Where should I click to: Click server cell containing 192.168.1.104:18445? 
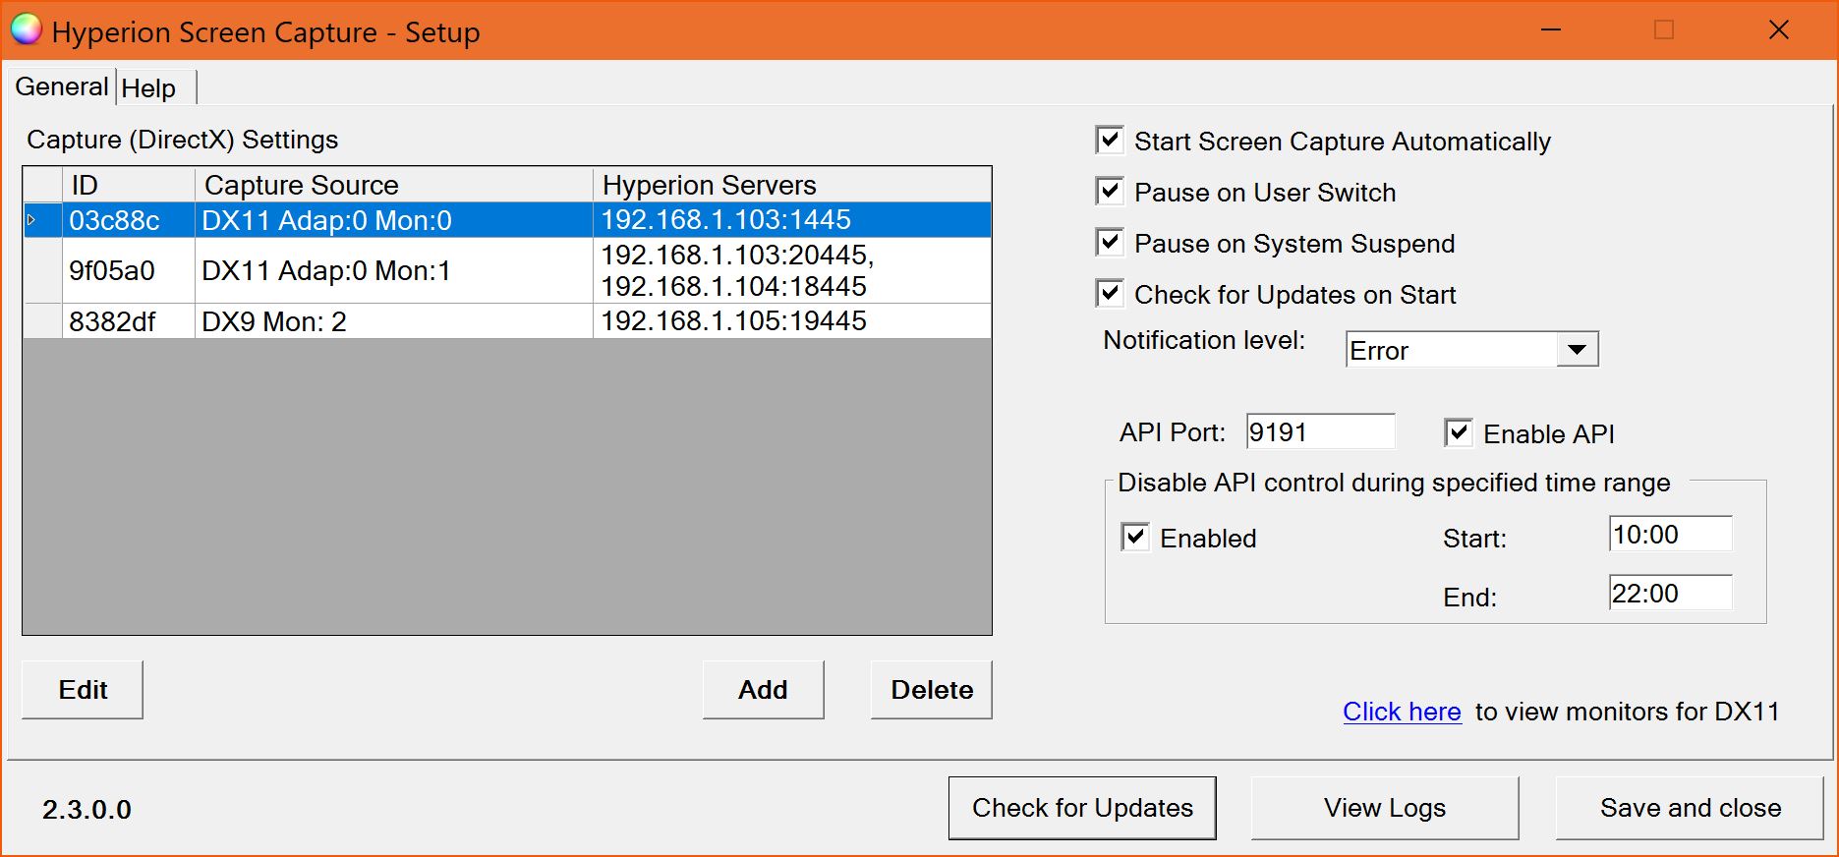pos(792,270)
